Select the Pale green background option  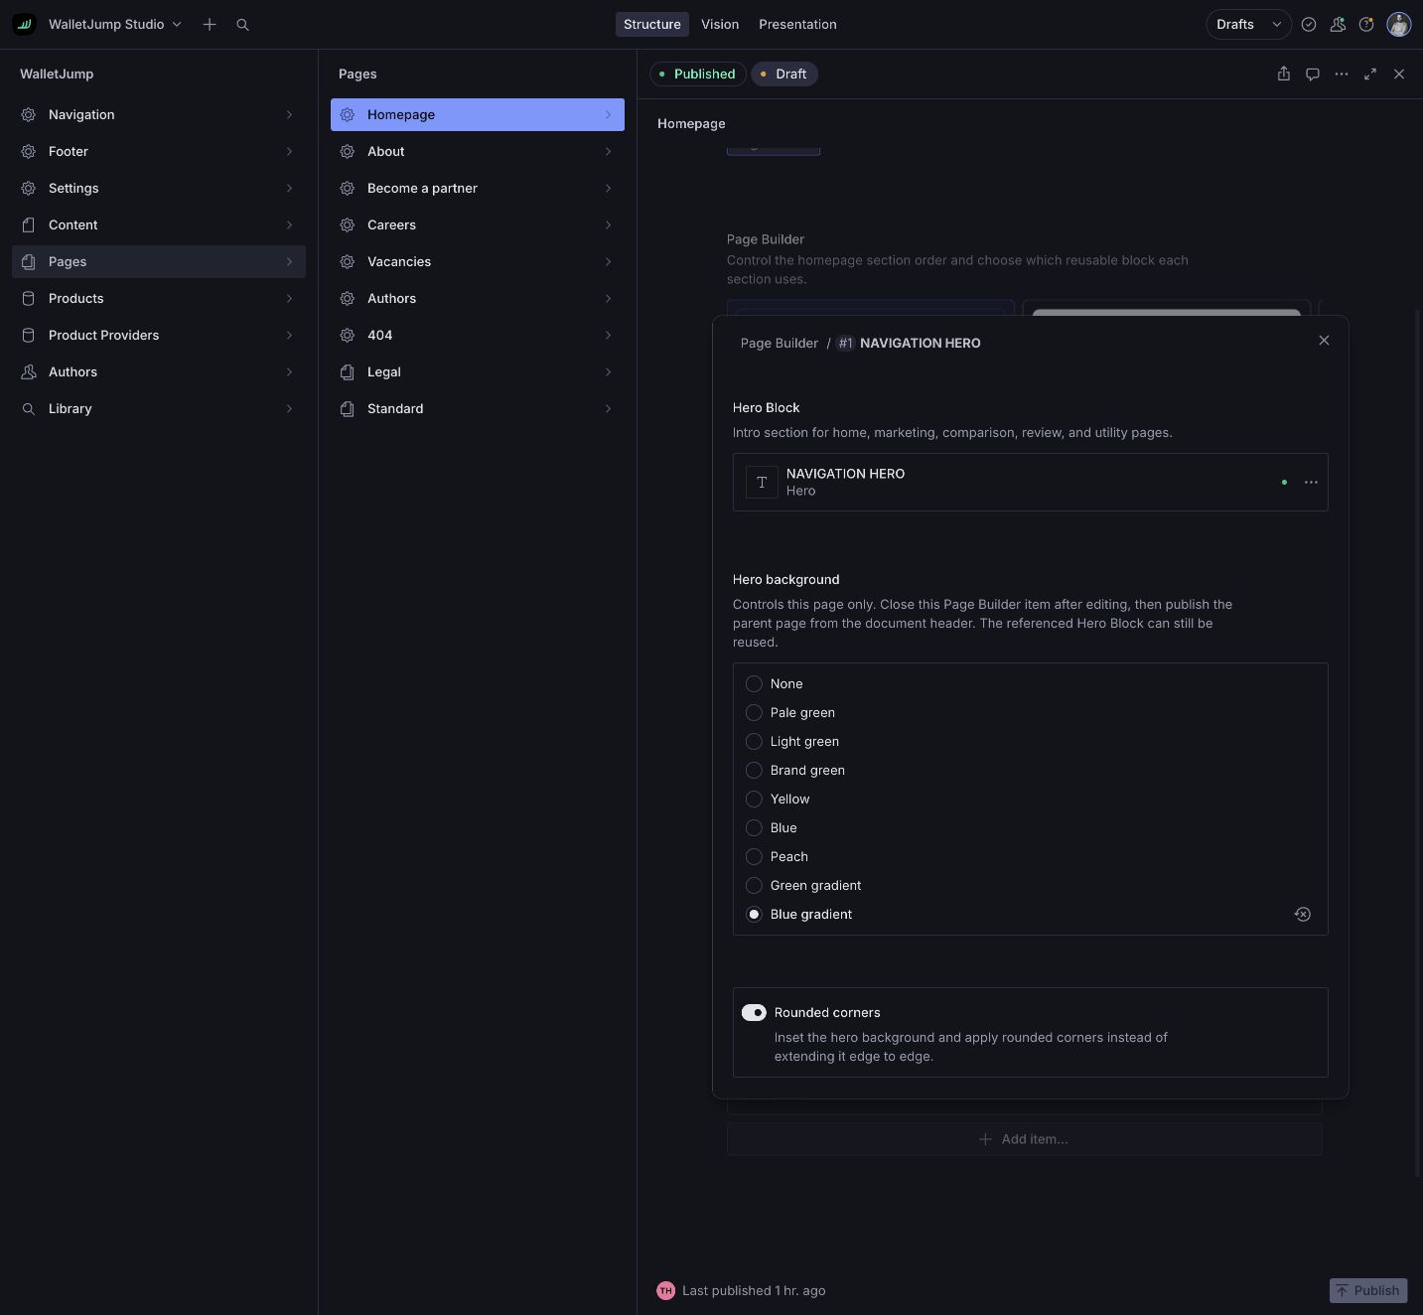tap(754, 712)
